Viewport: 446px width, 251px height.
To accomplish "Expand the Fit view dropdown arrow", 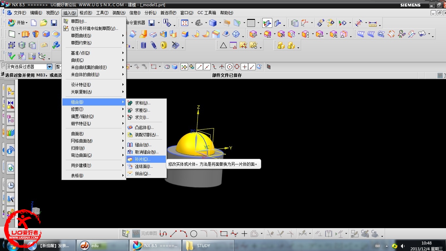I will [191, 23].
